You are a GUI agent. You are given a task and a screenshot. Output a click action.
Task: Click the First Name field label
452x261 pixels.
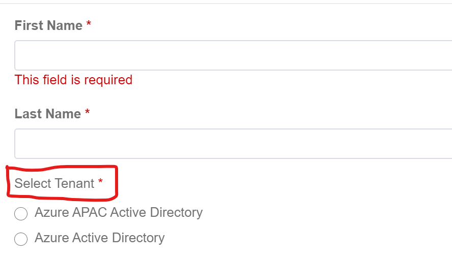tap(48, 25)
